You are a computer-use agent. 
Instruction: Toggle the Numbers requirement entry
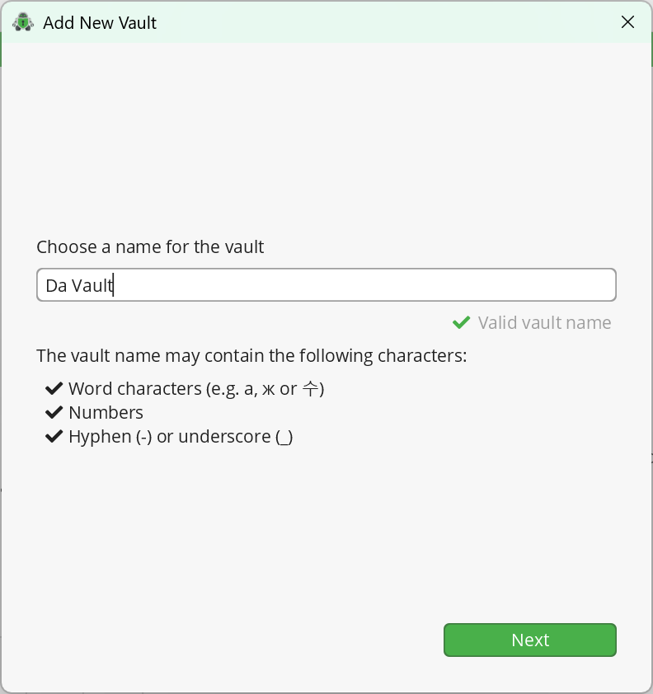pyautogui.click(x=106, y=412)
